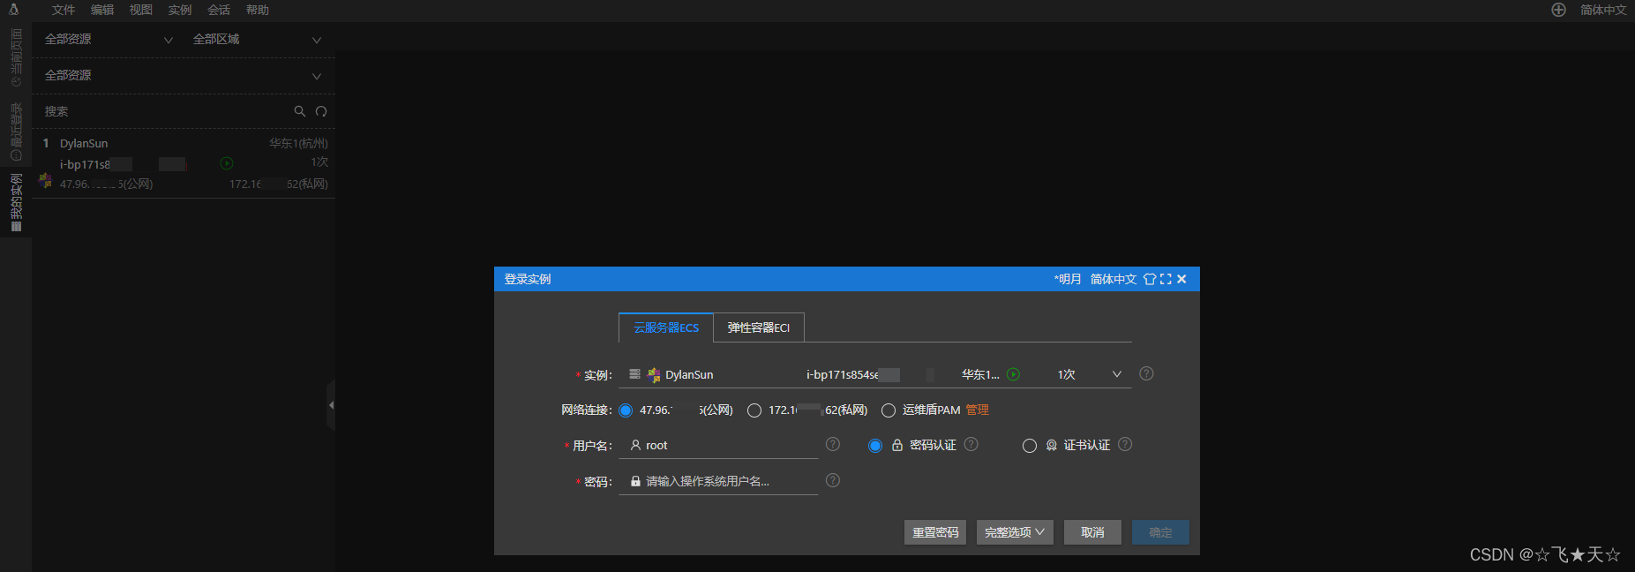This screenshot has width=1635, height=572.
Task: Click the 密码 password input field
Action: (x=719, y=482)
